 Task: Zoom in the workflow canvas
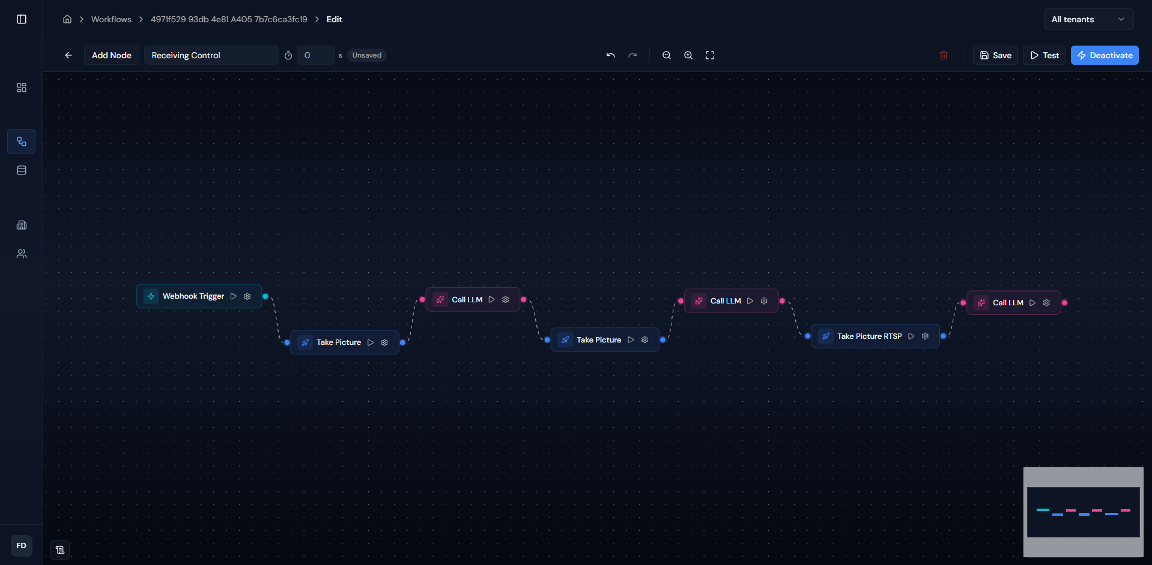coord(688,55)
